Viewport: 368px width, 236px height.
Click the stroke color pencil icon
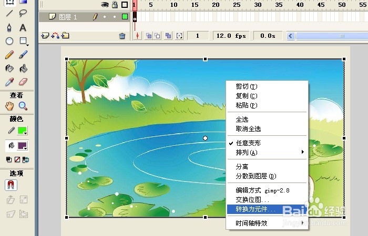pyautogui.click(x=11, y=131)
